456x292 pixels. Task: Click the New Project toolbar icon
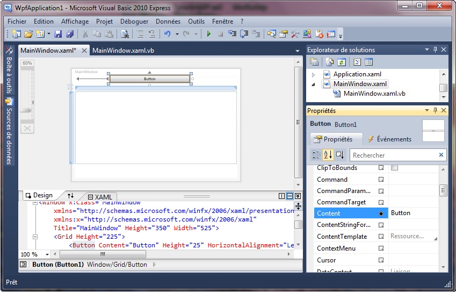point(17,34)
